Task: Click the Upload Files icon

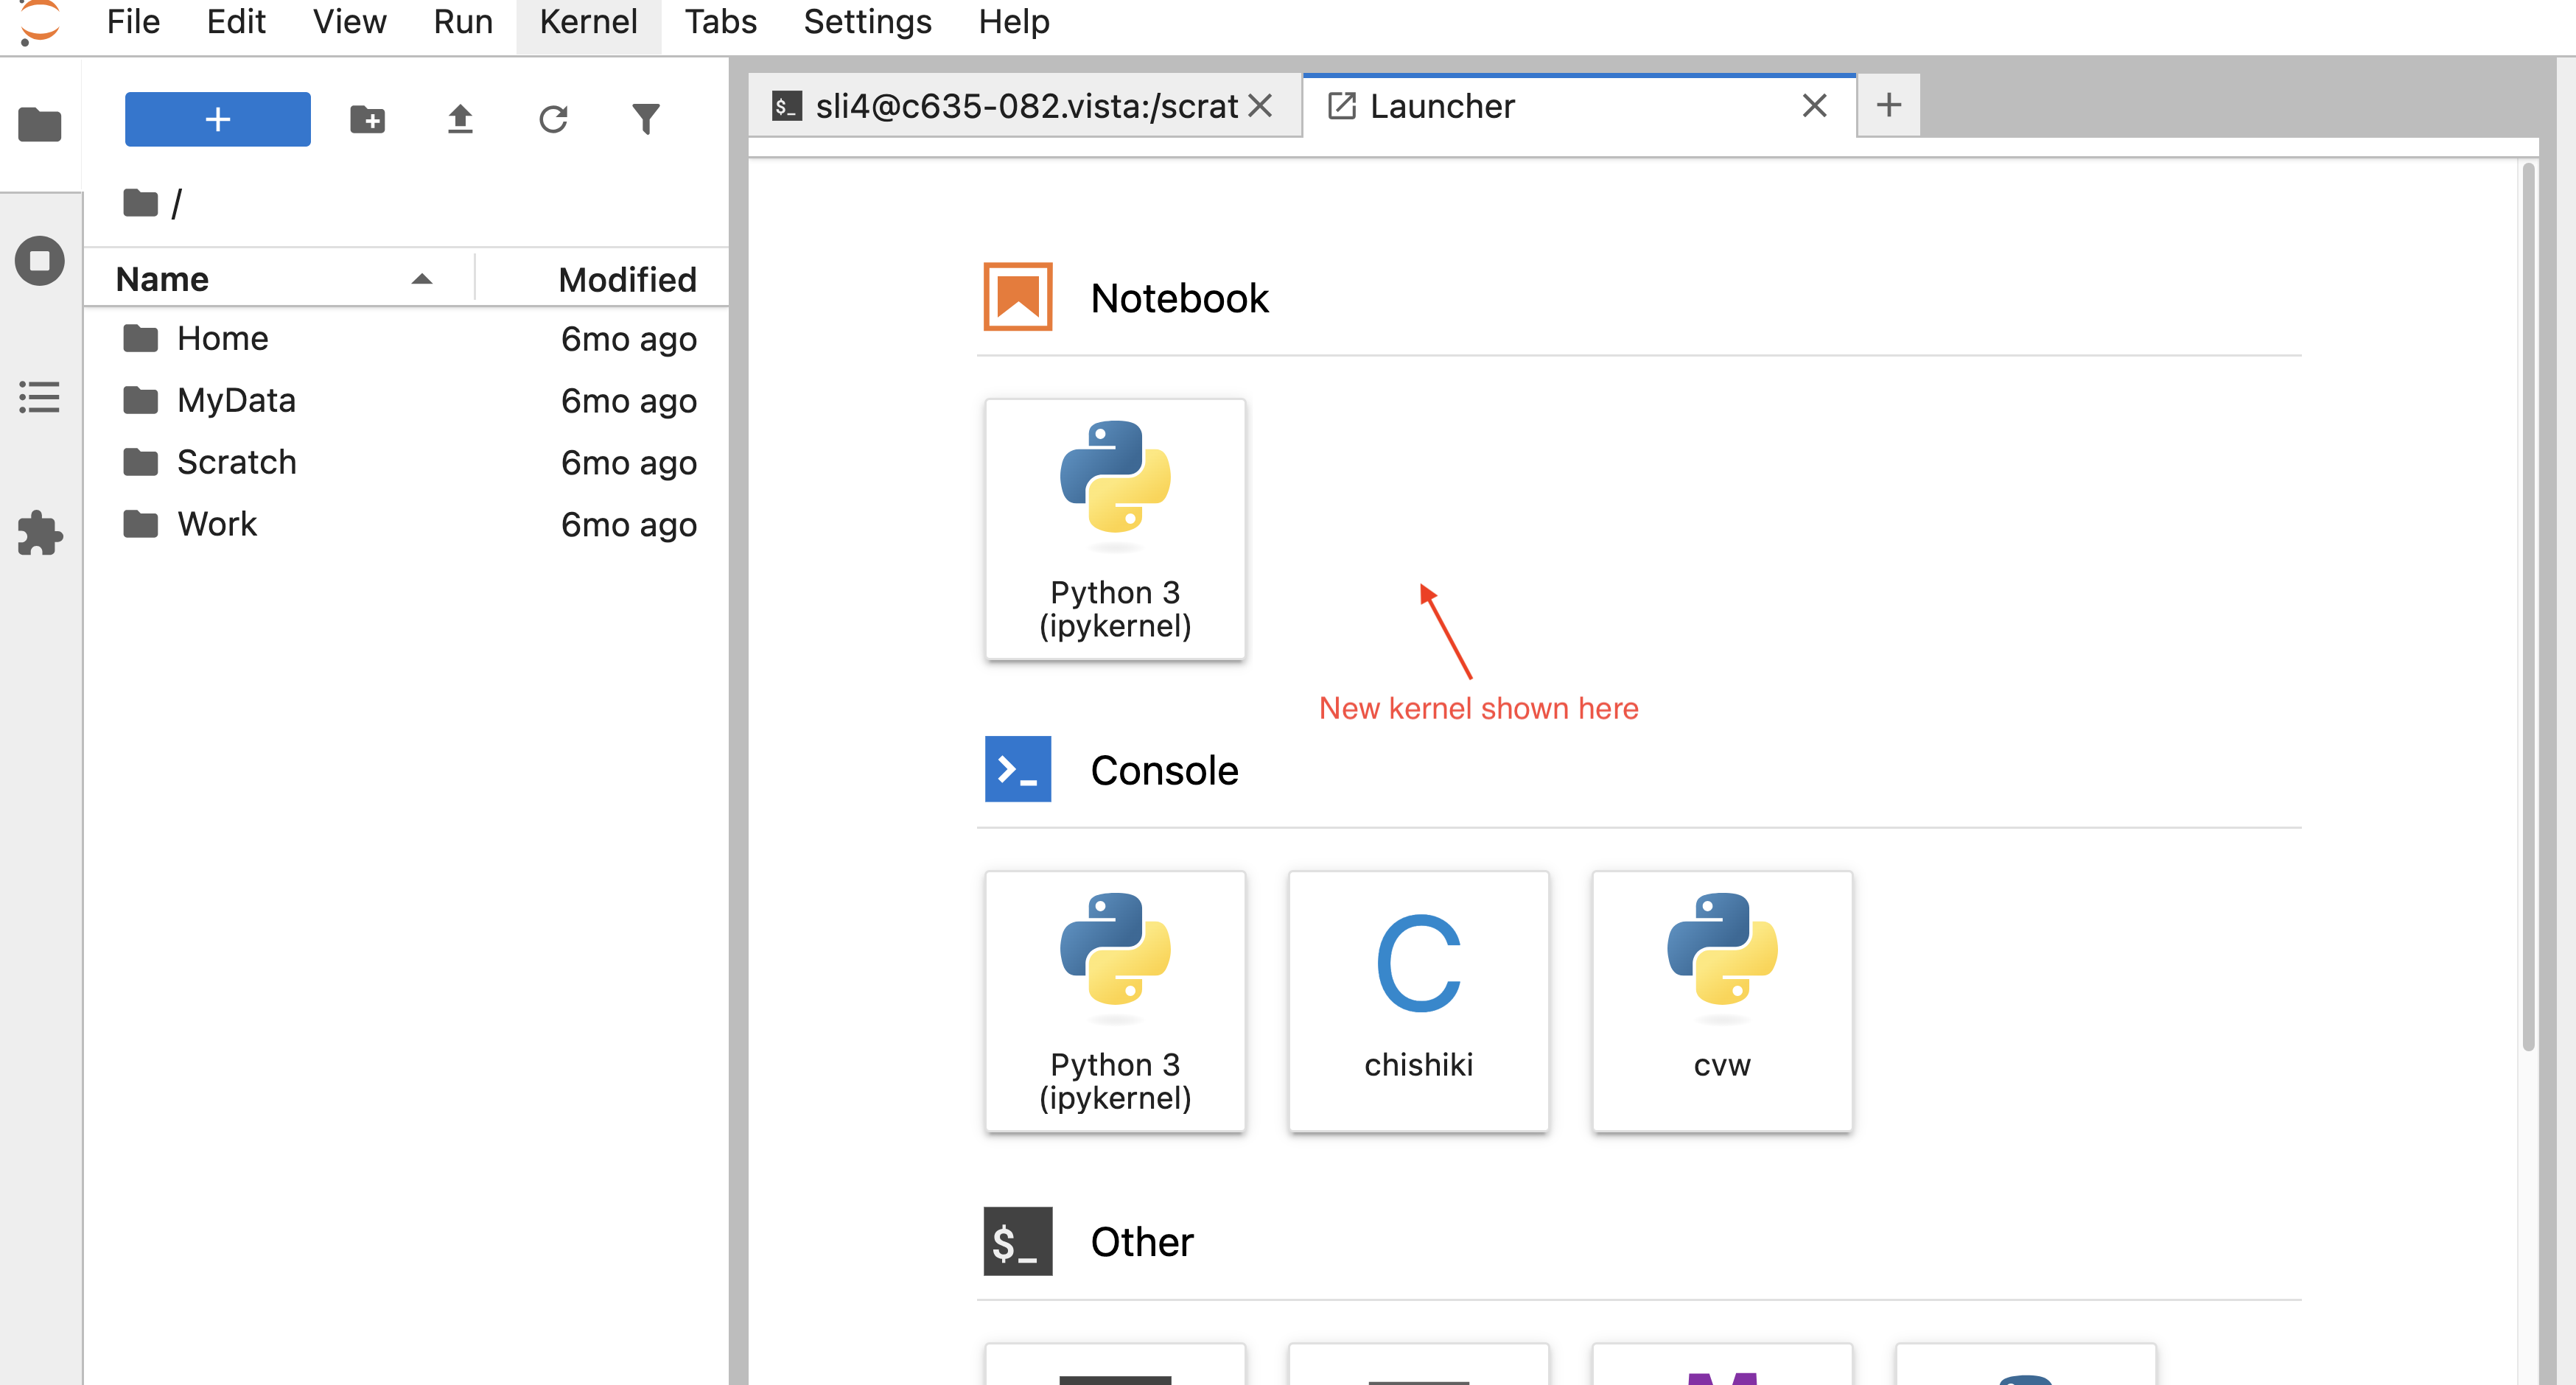Action: 460,119
